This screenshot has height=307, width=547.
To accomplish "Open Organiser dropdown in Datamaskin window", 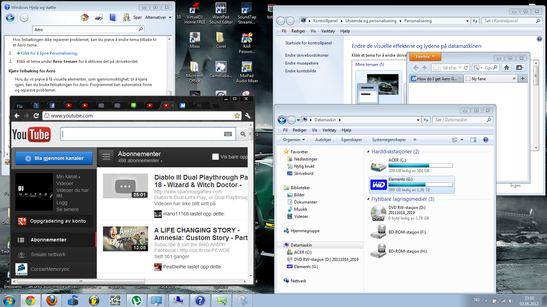I will tap(294, 140).
